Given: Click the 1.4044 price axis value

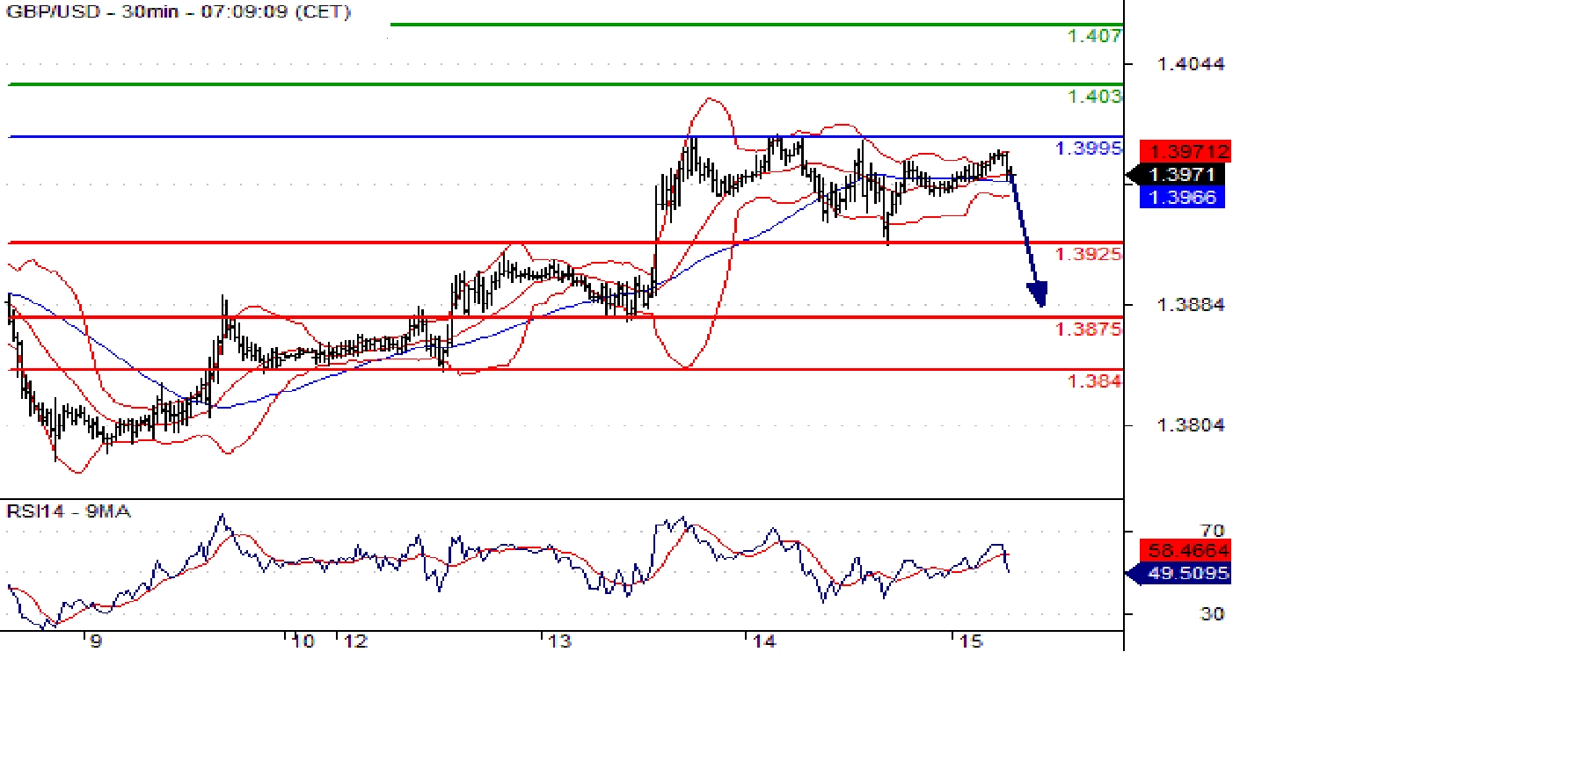Looking at the screenshot, I should (x=1191, y=64).
